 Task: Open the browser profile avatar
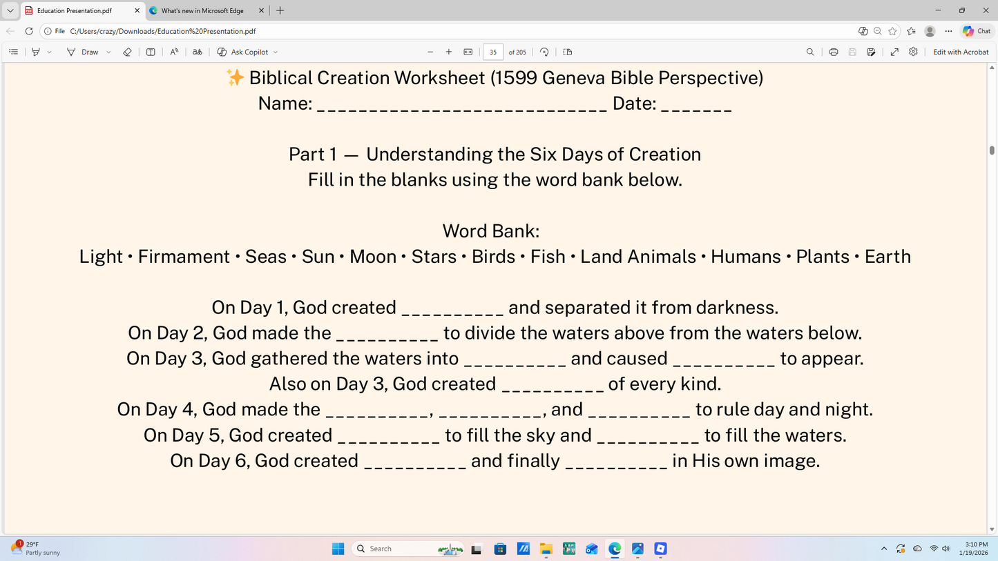[930, 31]
